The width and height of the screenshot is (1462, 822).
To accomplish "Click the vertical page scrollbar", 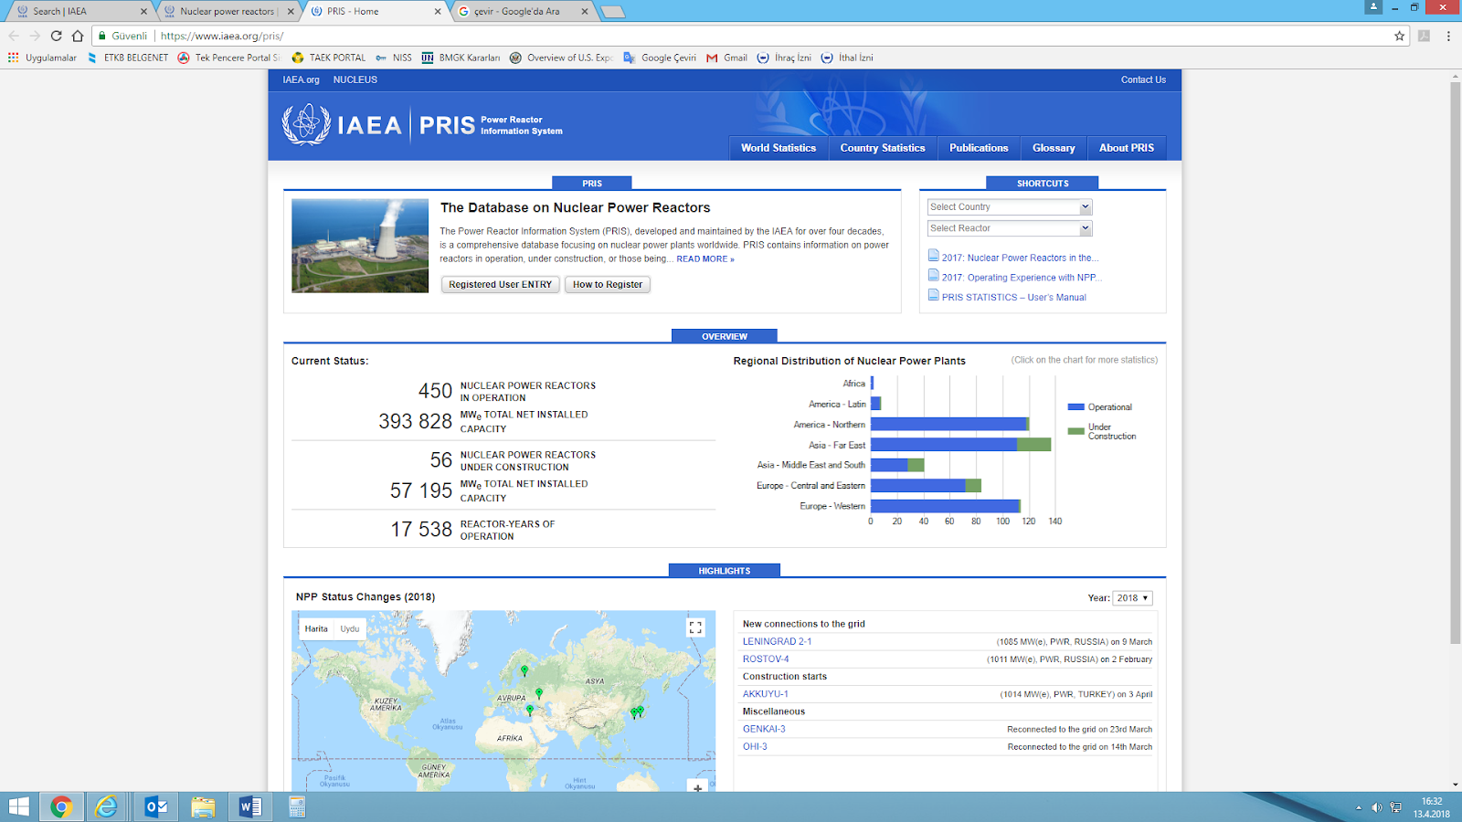I will pos(1455,363).
